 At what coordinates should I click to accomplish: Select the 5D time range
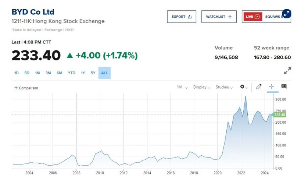pyautogui.click(x=27, y=73)
